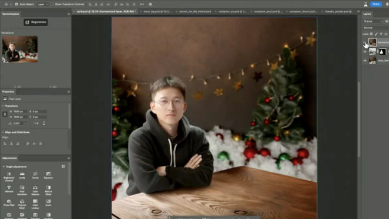The width and height of the screenshot is (389, 219).
Task: Click align horizontal centers in Properties panel
Action: [x=11, y=143]
